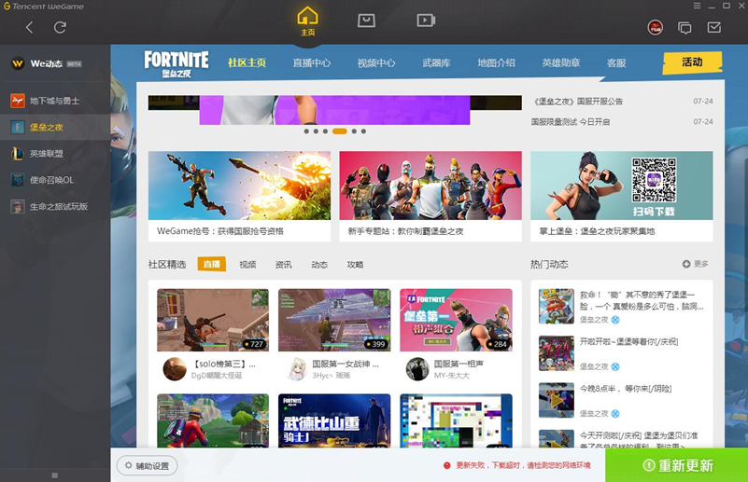Click the yellow 活动 button
This screenshot has height=482, width=748.
(x=692, y=62)
